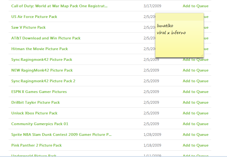Add Pink Panther 2 Picture Pack to queue

coord(196,145)
